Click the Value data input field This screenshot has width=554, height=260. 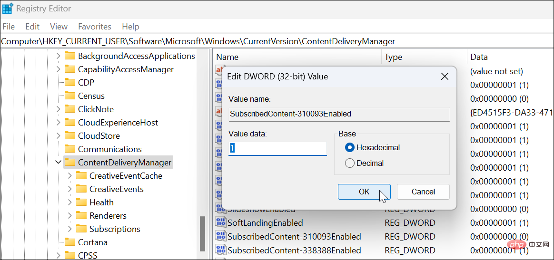click(277, 148)
